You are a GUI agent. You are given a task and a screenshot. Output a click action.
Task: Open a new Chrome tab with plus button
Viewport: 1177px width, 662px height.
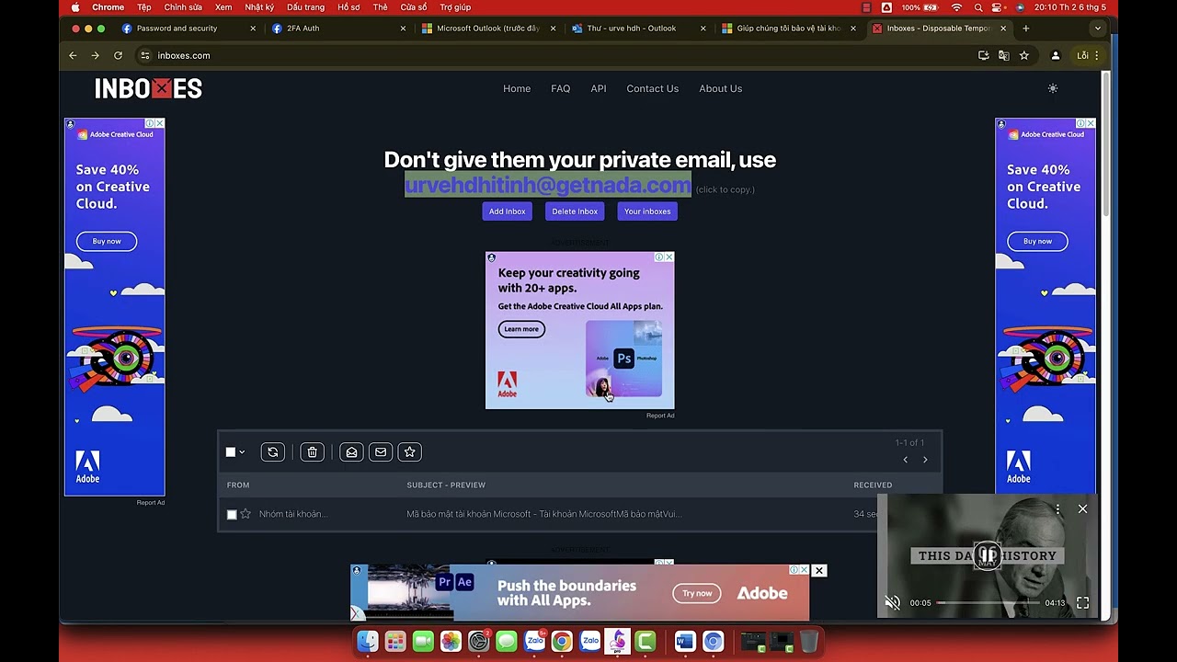point(1026,29)
